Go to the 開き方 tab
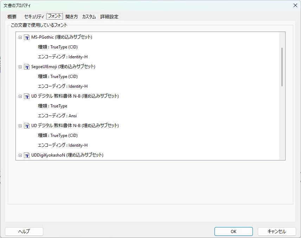This screenshot has height=238, width=301. (72, 16)
